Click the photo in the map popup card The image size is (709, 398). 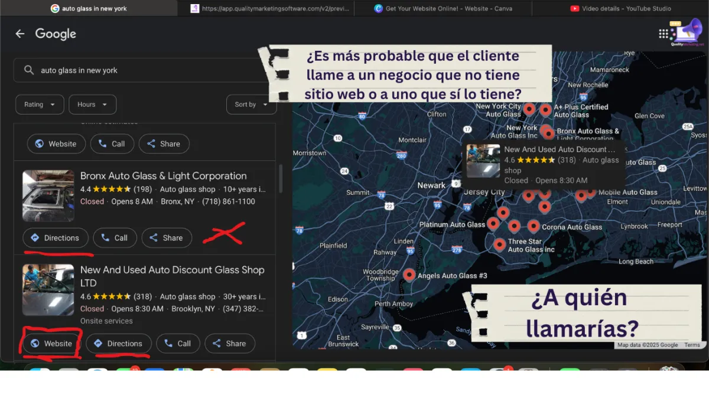[483, 161]
